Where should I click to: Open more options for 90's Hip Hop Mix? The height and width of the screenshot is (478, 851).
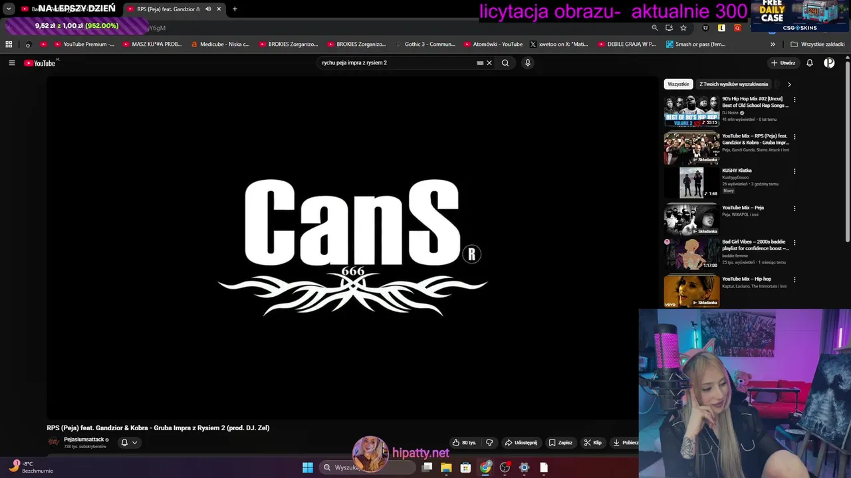[x=794, y=100]
